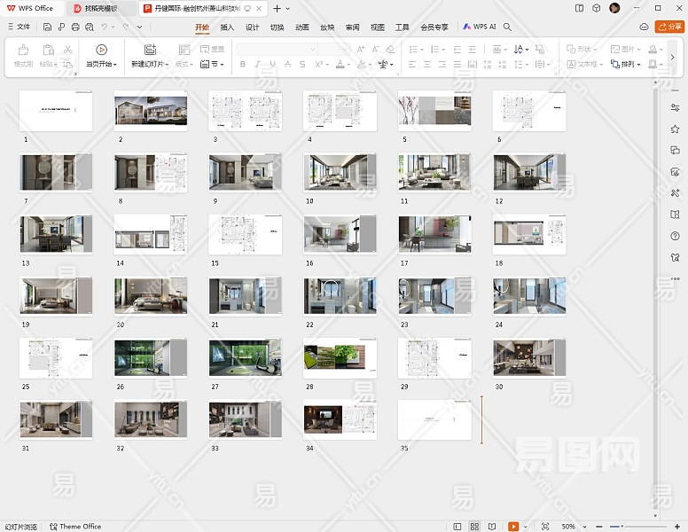Switch to Reading view in status bar
688x532 pixels.
492,527
